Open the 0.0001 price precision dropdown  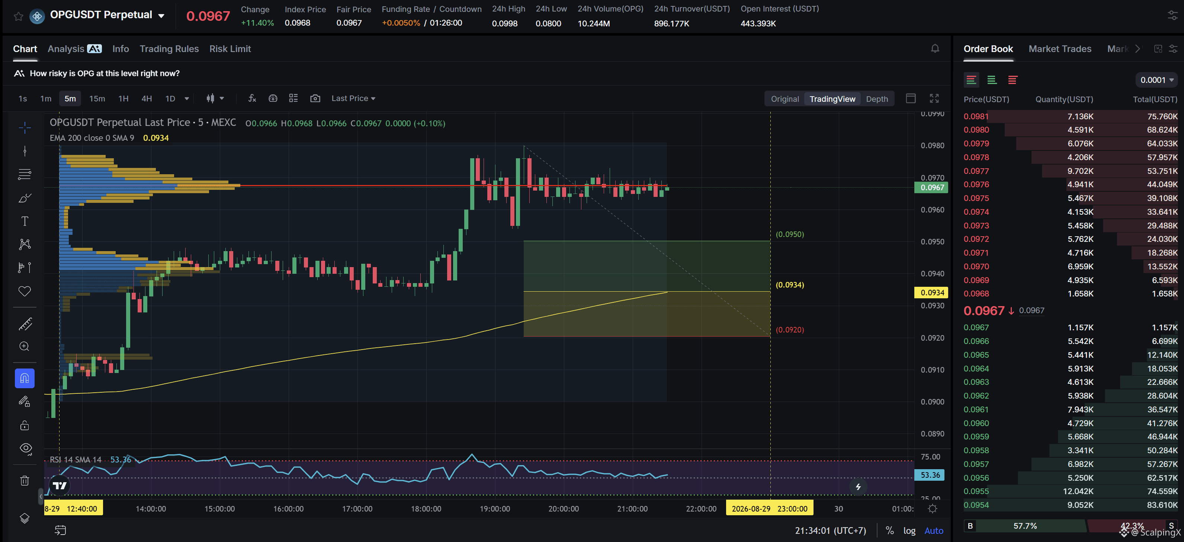[1156, 80]
